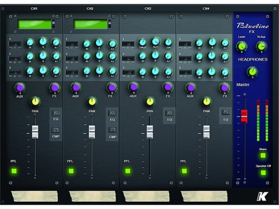The width and height of the screenshot is (279, 209).
Task: Toggle the Mono button
Action: coord(263,155)
